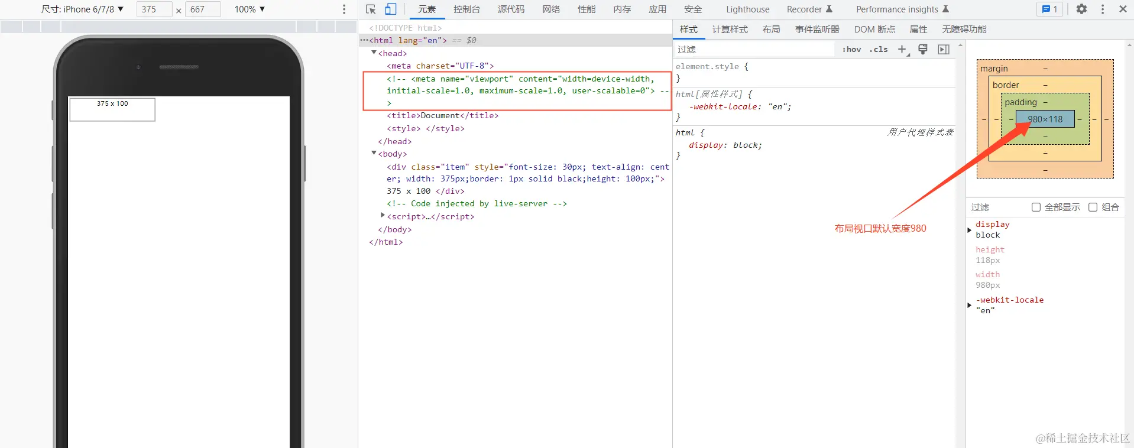Open the DOM 断点 sub-tab
Viewport: 1134px width, 448px height.
874,30
